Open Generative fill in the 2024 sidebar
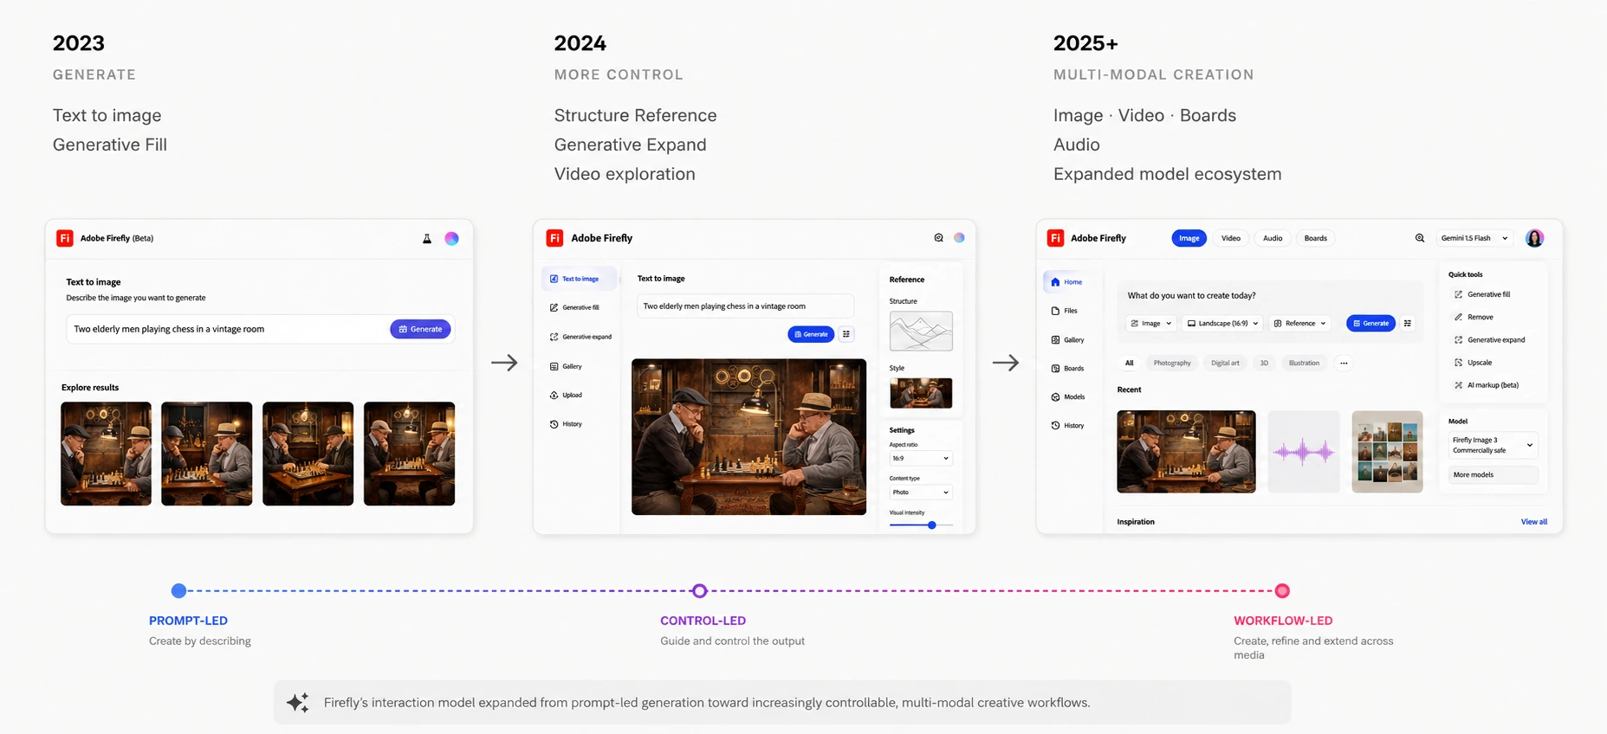This screenshot has width=1607, height=734. click(574, 307)
